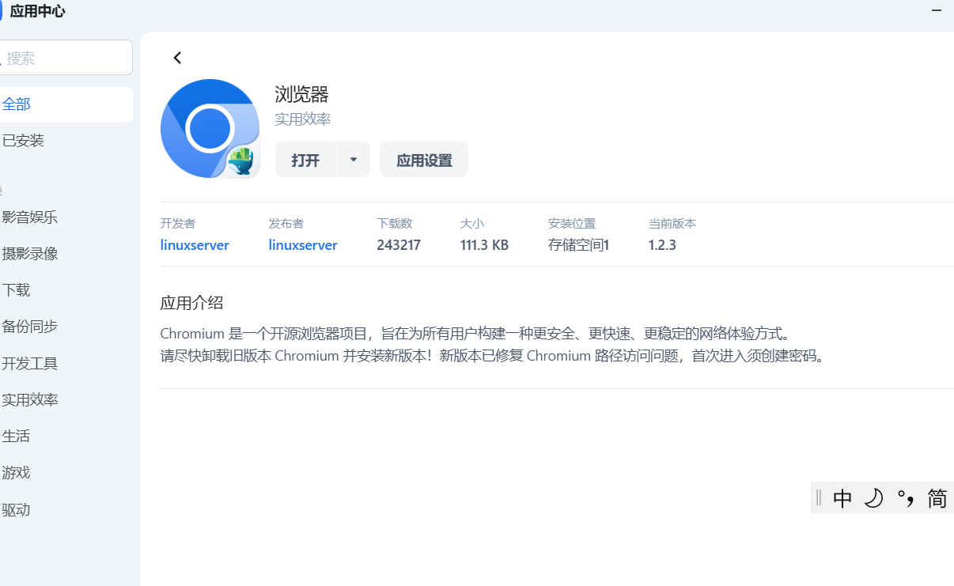Viewport: 954px width, 586px height.
Task: Open the 开发工具 category
Action: point(66,364)
